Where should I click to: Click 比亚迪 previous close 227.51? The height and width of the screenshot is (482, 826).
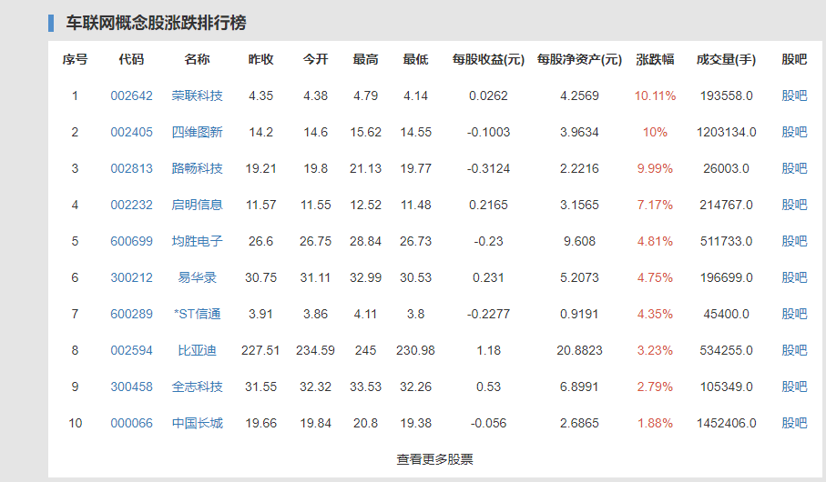click(260, 350)
